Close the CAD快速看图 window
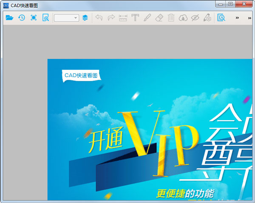The height and width of the screenshot is (203, 255). 244,4
